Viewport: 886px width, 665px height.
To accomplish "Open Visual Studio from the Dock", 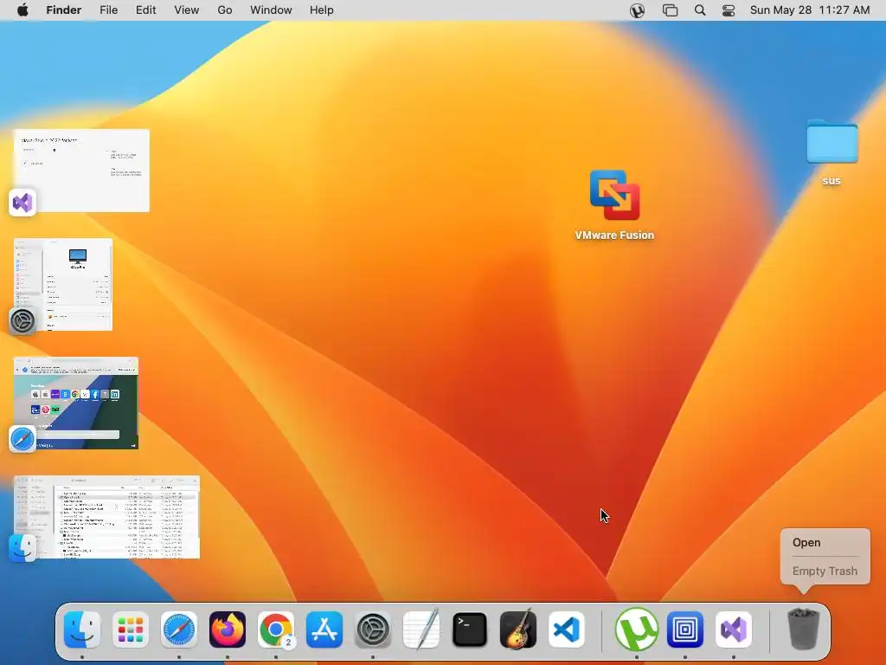I will point(734,629).
